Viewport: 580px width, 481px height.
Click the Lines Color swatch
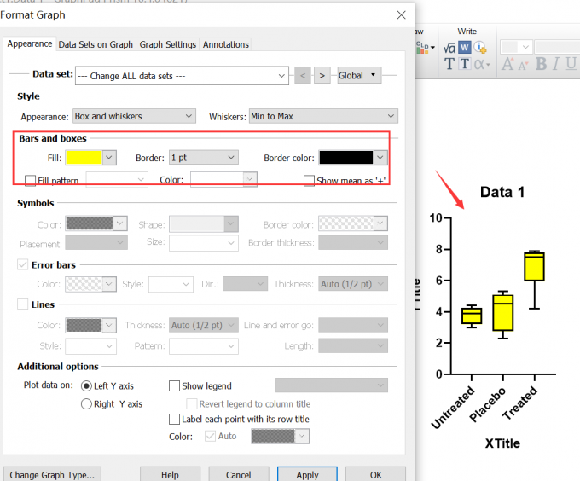click(x=84, y=325)
